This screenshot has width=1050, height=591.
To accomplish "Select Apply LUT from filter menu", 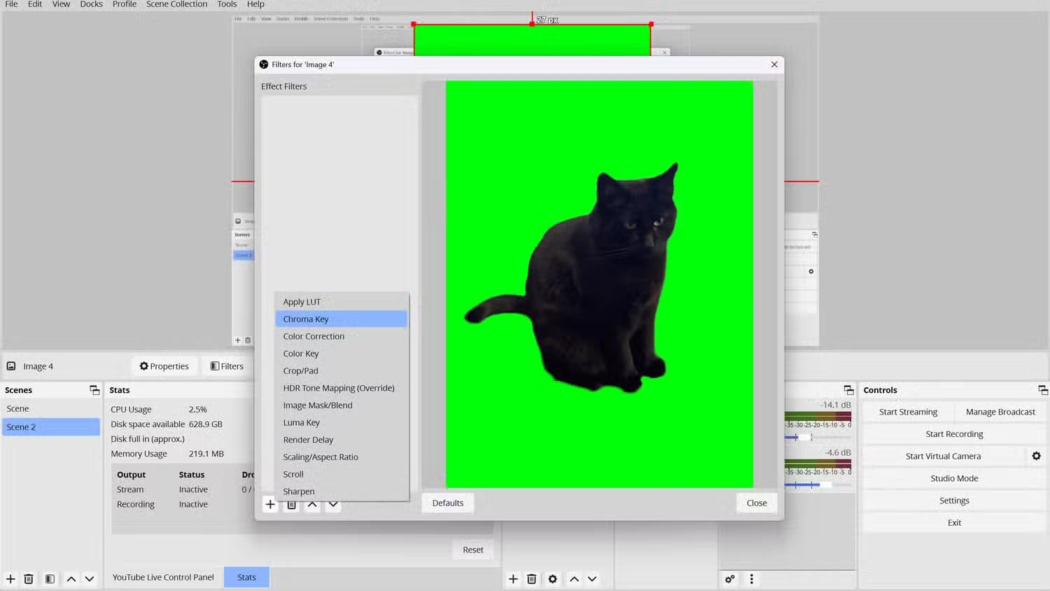I will coord(341,302).
